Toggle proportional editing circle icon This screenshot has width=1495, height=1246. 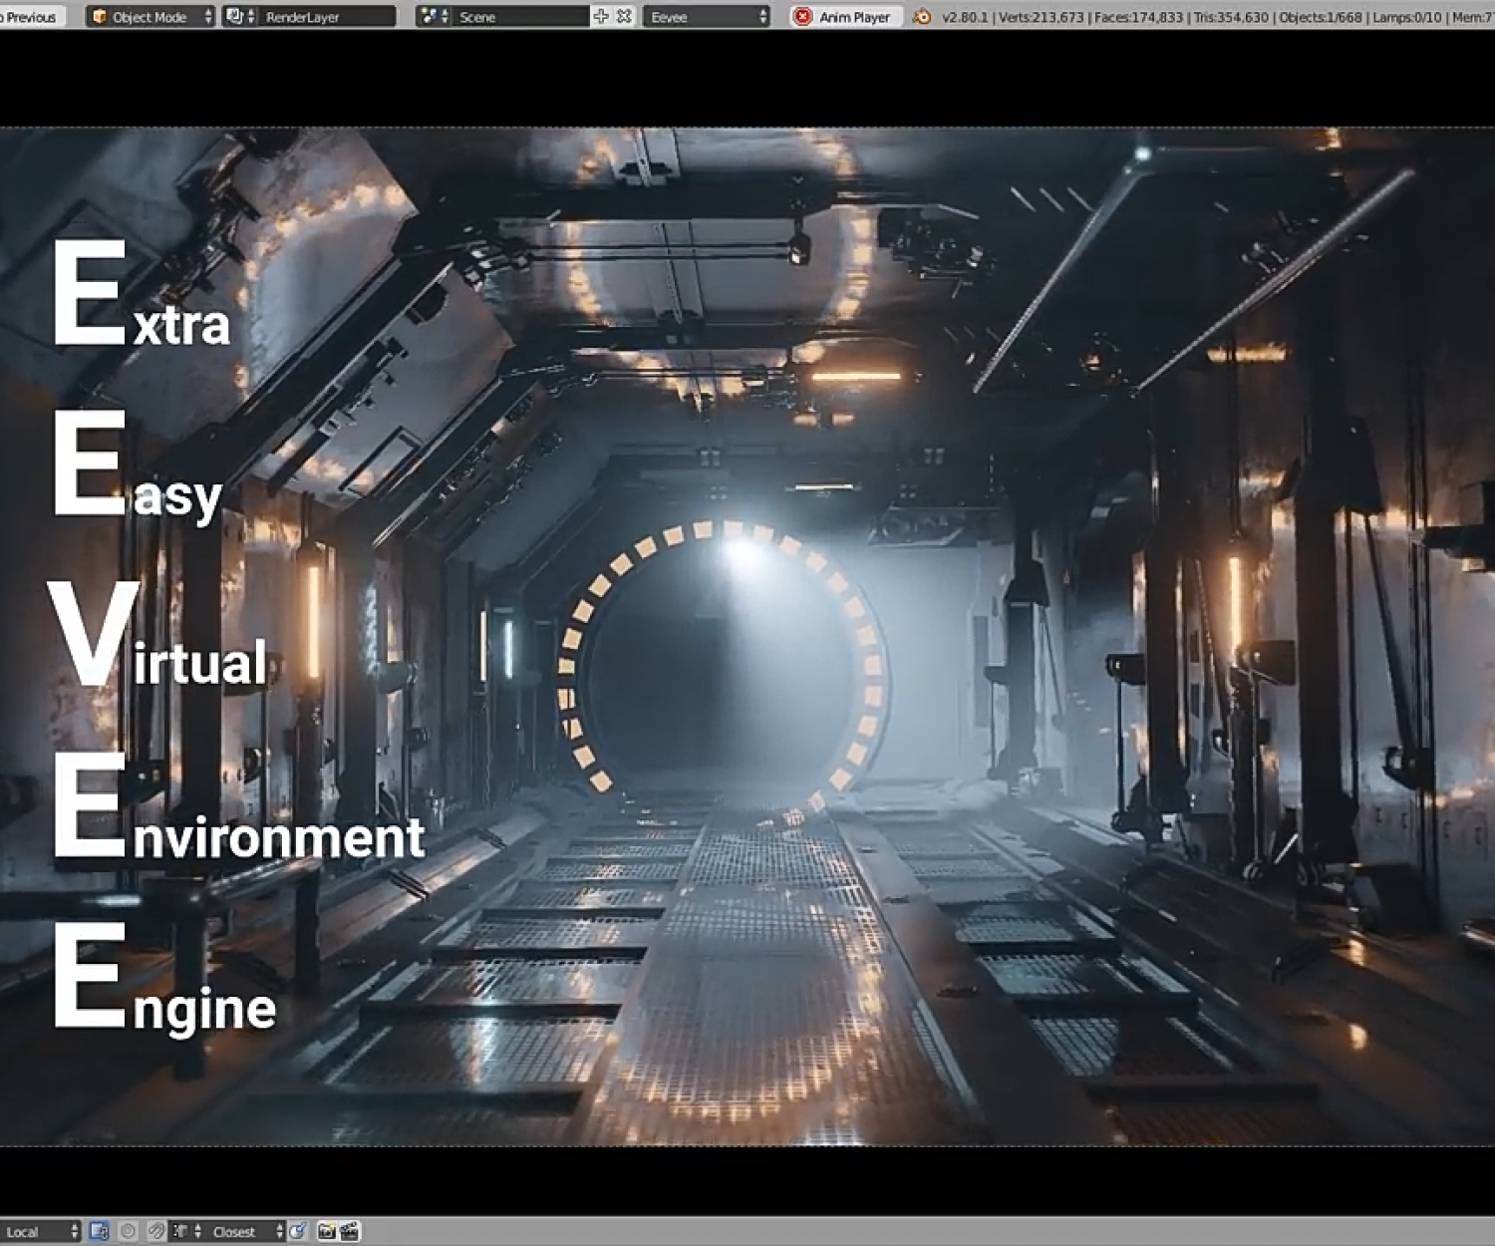pyautogui.click(x=128, y=1231)
